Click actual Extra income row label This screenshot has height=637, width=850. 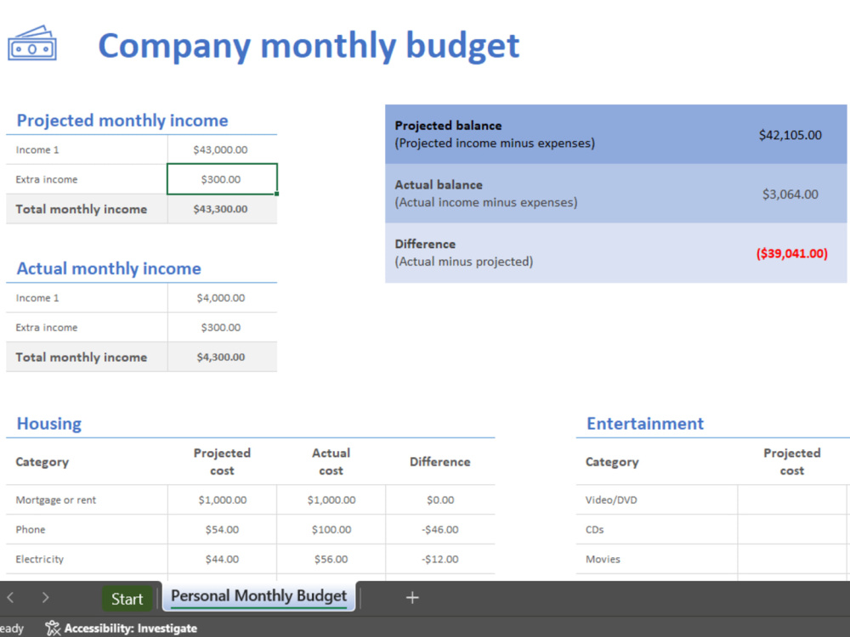tap(47, 327)
